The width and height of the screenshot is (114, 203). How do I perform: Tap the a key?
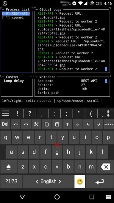tap(11, 152)
